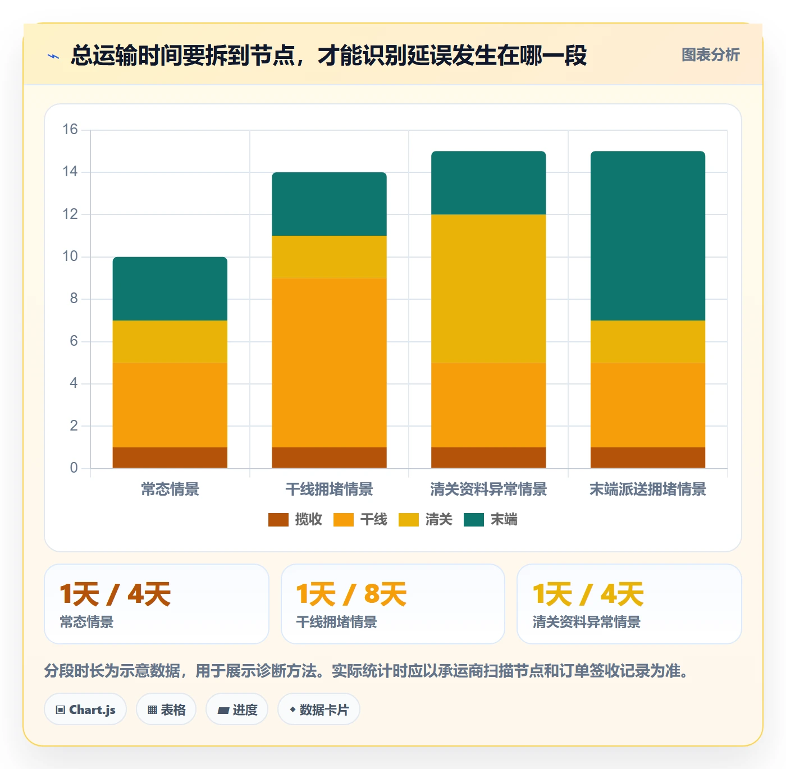The width and height of the screenshot is (786, 769).
Task: Select the teal 末端 segment of the 常态情景 bar
Action: coord(170,289)
